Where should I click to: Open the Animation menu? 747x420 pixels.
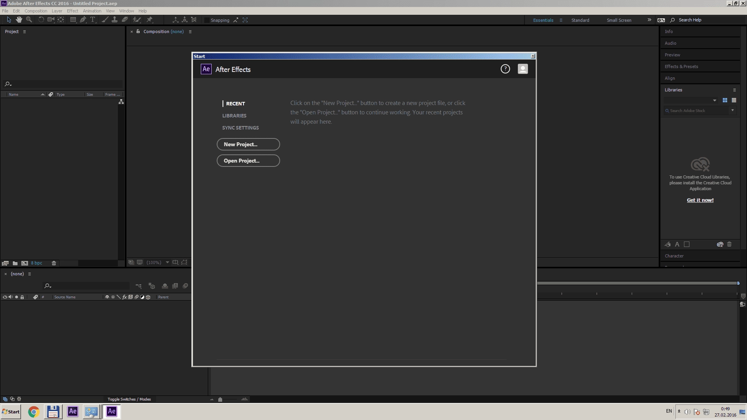[92, 11]
